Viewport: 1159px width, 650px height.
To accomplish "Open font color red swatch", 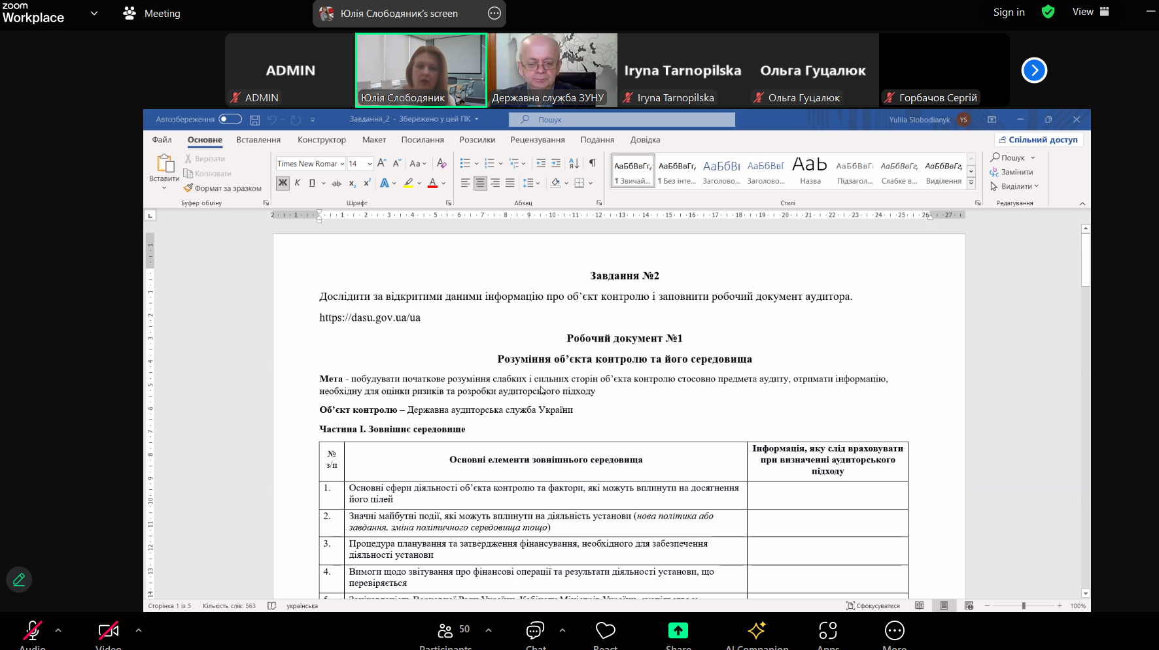I will [432, 183].
